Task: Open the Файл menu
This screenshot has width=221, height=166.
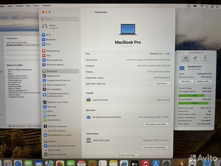Action: [x=10, y=6]
